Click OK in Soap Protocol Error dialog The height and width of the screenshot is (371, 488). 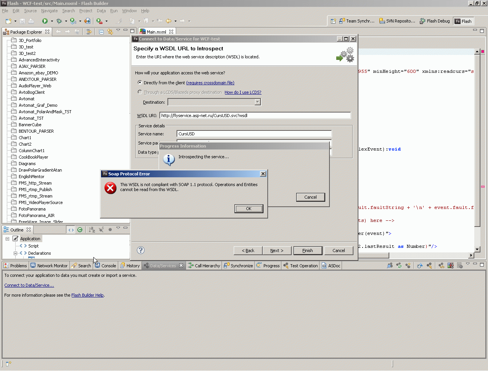click(249, 209)
